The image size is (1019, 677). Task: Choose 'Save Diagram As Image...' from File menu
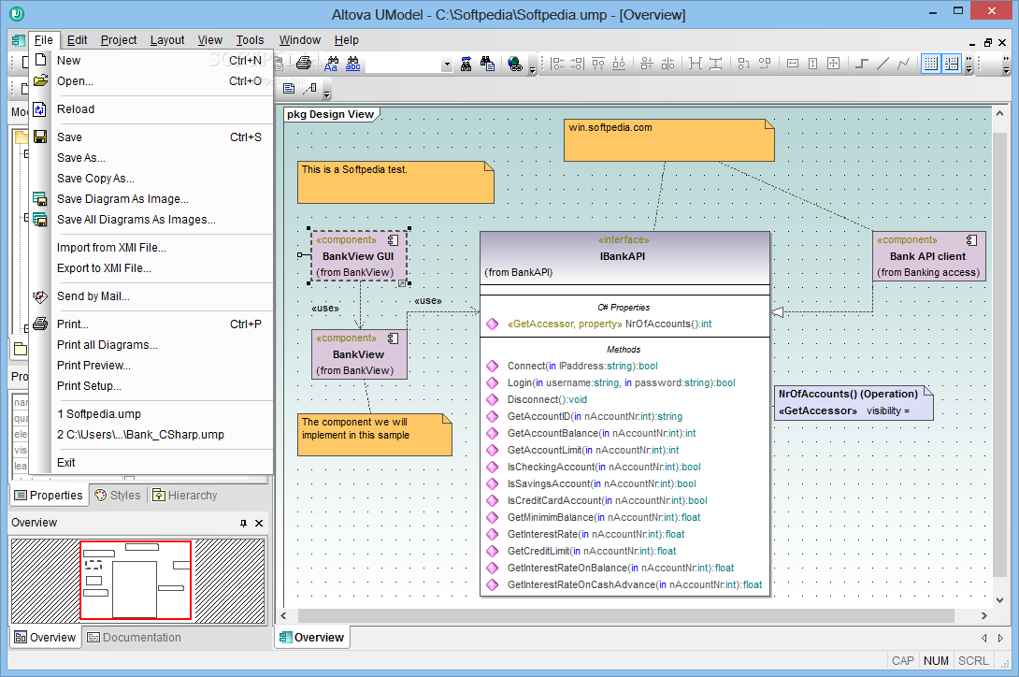coord(151,199)
